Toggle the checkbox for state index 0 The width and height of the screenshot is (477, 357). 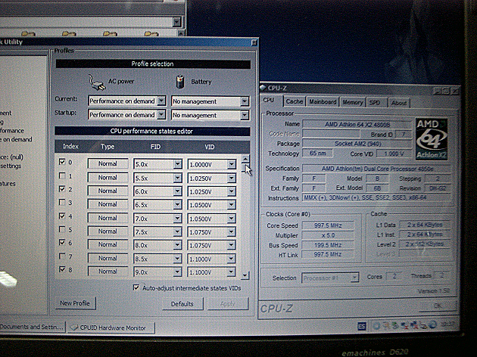62,162
